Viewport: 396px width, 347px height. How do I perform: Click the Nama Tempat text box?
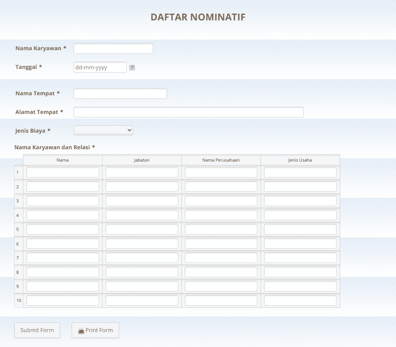click(x=120, y=93)
